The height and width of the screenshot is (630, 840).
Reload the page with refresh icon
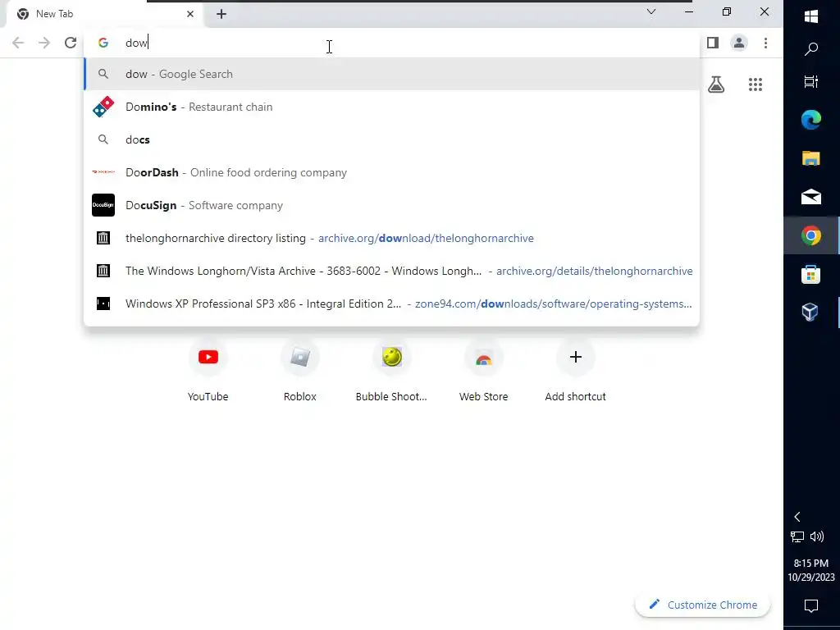click(x=71, y=43)
